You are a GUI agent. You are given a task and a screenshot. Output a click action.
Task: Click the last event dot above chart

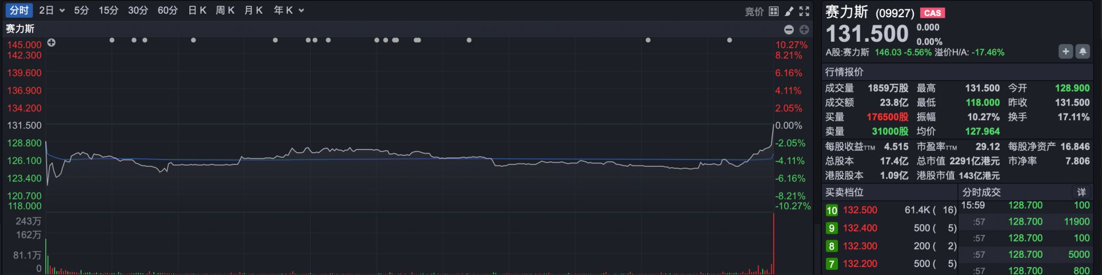730,40
